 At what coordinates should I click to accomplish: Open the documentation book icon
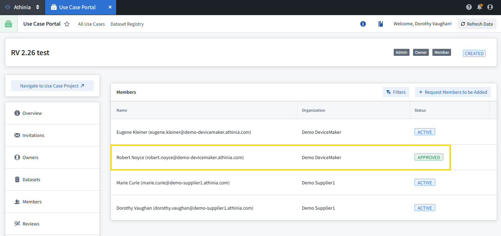point(380,24)
